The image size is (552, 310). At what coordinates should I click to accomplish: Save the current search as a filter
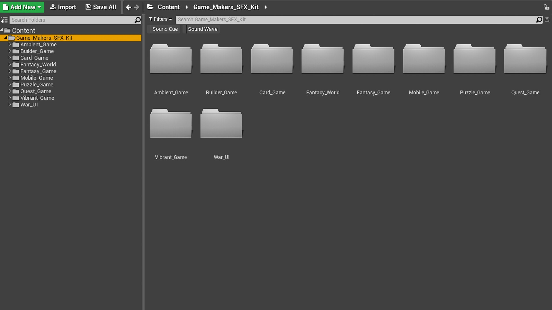click(x=548, y=19)
